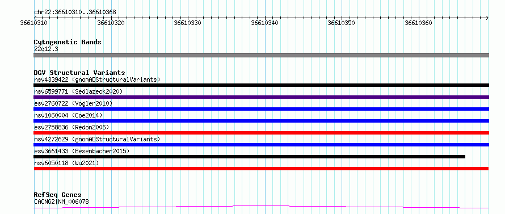Open variant nsv6599771 (Sedlazeck2020) label
Viewport: 505px width, 214px height.
click(78, 91)
